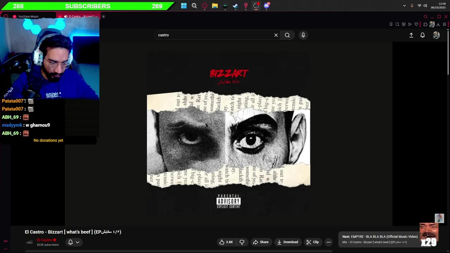
Task: Open Discord from the taskbar
Action: coord(266,6)
